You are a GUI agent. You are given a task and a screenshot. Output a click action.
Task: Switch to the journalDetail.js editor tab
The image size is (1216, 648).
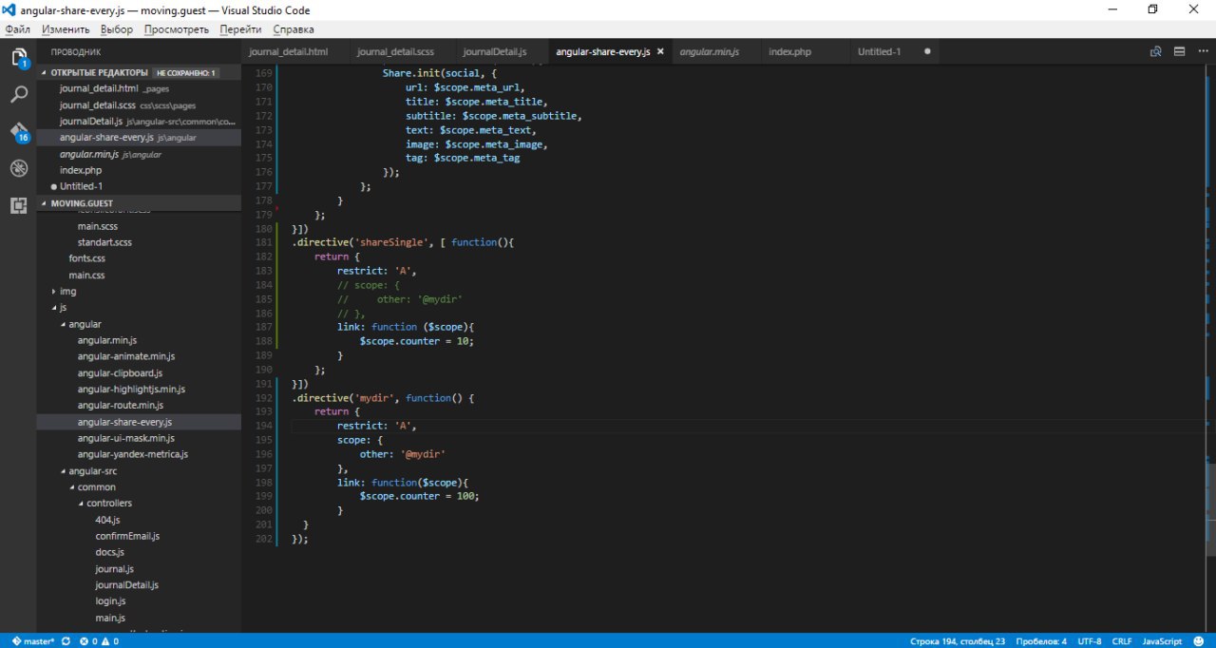[x=494, y=51]
